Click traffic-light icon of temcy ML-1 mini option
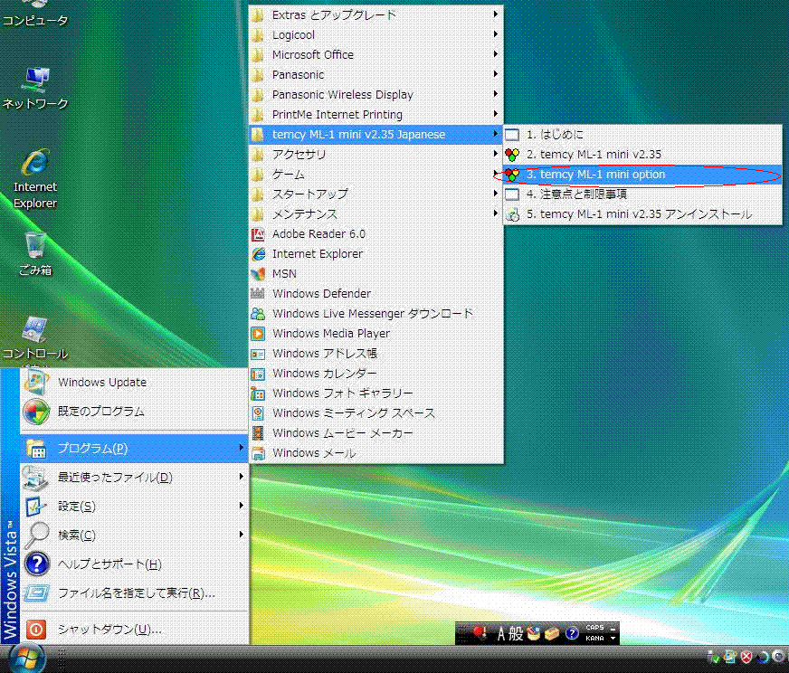Viewport: 789px width, 673px height. 512,175
